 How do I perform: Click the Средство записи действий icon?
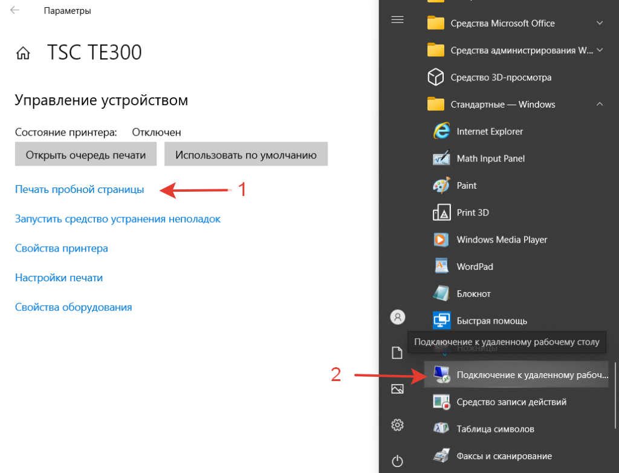[x=441, y=402]
